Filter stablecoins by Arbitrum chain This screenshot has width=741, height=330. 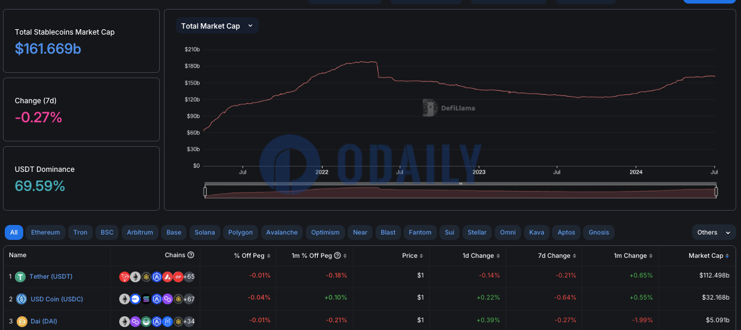(x=140, y=232)
